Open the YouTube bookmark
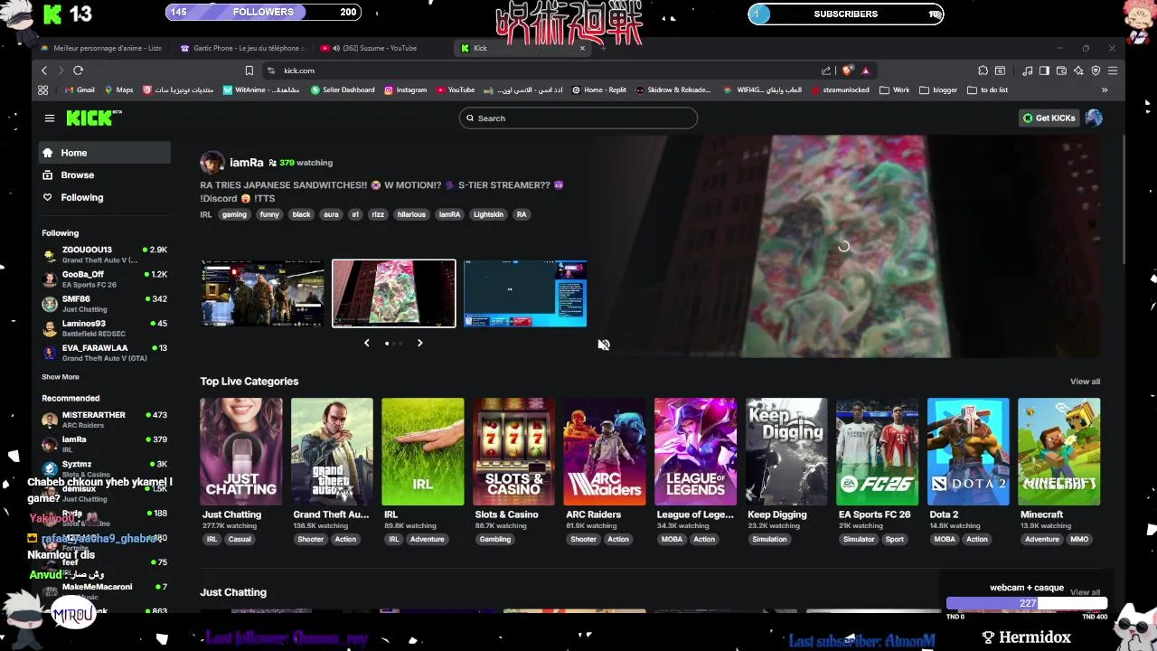This screenshot has height=651, width=1157. coord(456,90)
